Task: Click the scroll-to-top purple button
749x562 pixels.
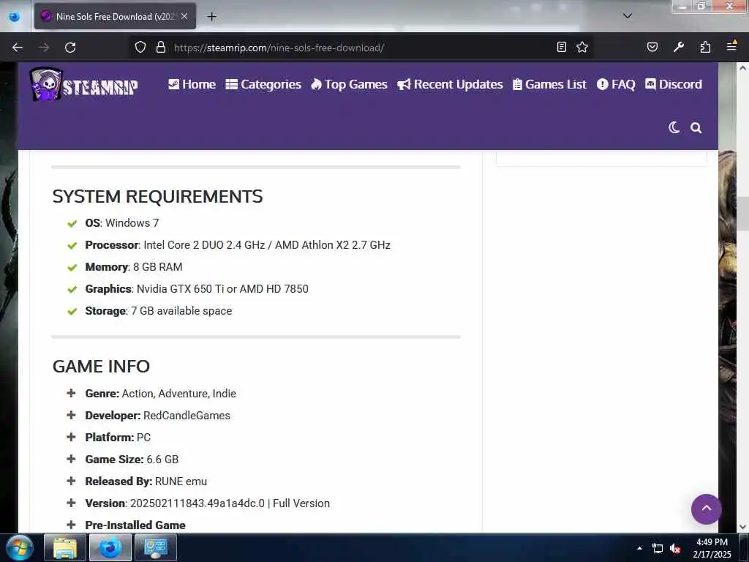Action: pyautogui.click(x=706, y=509)
